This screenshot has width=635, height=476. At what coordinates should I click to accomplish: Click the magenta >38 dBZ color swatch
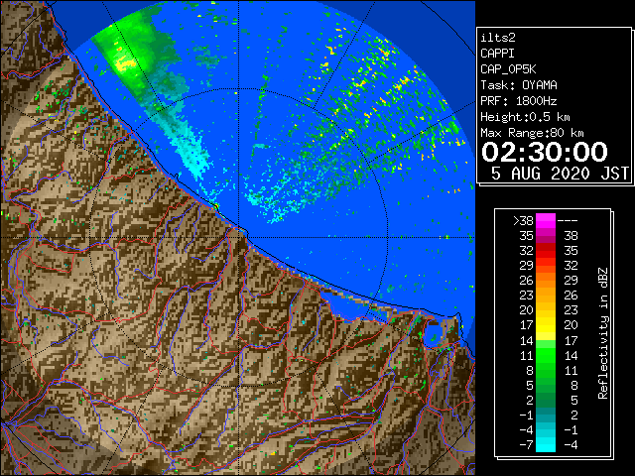coord(545,220)
